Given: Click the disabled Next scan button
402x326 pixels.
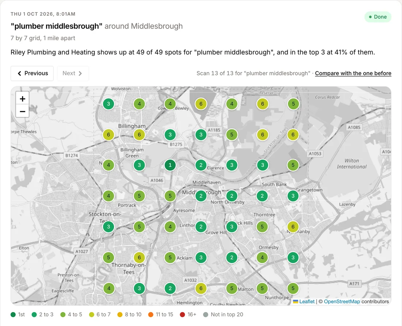Looking at the screenshot, I should point(73,73).
